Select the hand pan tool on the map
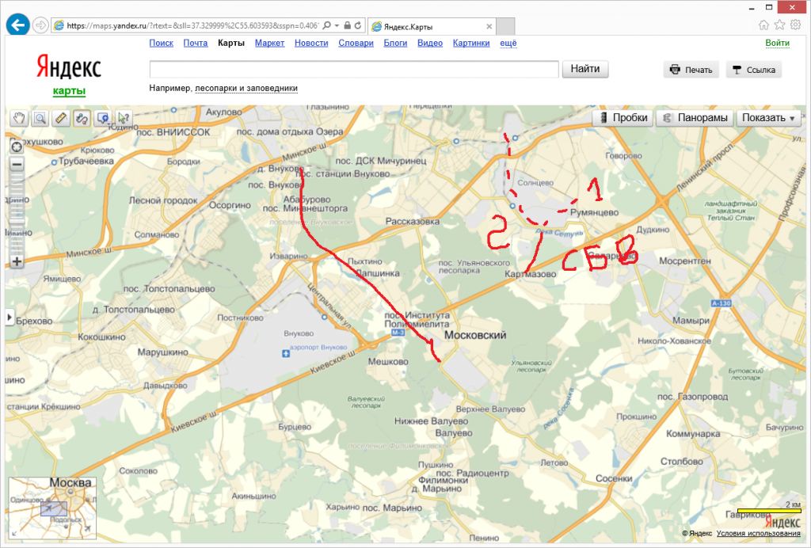The height and width of the screenshot is (548, 811). (19, 118)
